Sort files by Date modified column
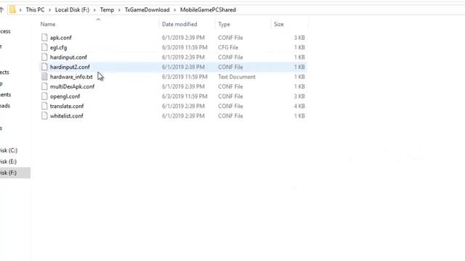 point(179,24)
